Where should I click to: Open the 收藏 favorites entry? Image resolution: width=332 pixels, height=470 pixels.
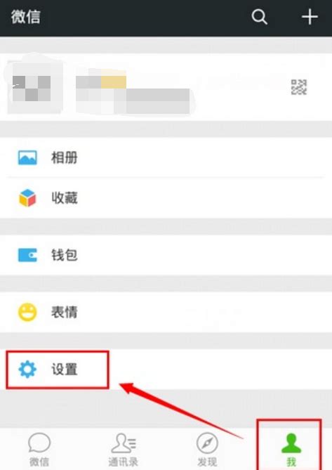click(x=166, y=198)
